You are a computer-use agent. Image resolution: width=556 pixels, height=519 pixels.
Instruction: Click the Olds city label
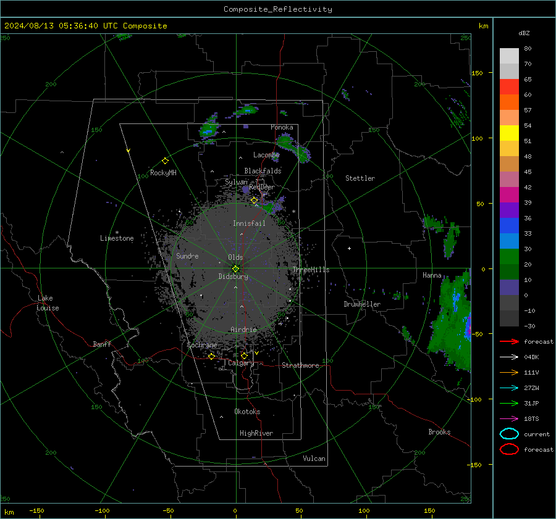click(235, 257)
